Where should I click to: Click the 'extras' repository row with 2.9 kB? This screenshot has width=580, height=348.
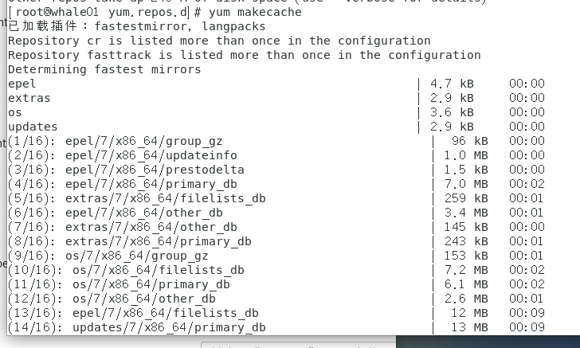point(29,98)
